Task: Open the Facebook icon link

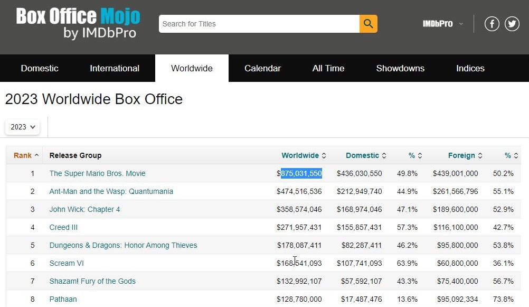Action: (492, 24)
